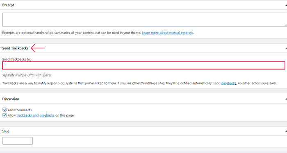
Task: Click the Excerpt panel heading
Action: point(8,5)
